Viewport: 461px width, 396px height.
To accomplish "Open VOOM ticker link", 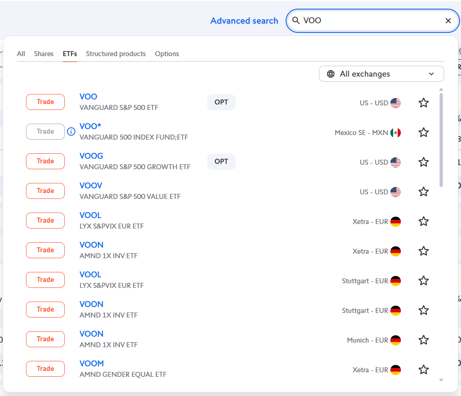I will tap(92, 363).
